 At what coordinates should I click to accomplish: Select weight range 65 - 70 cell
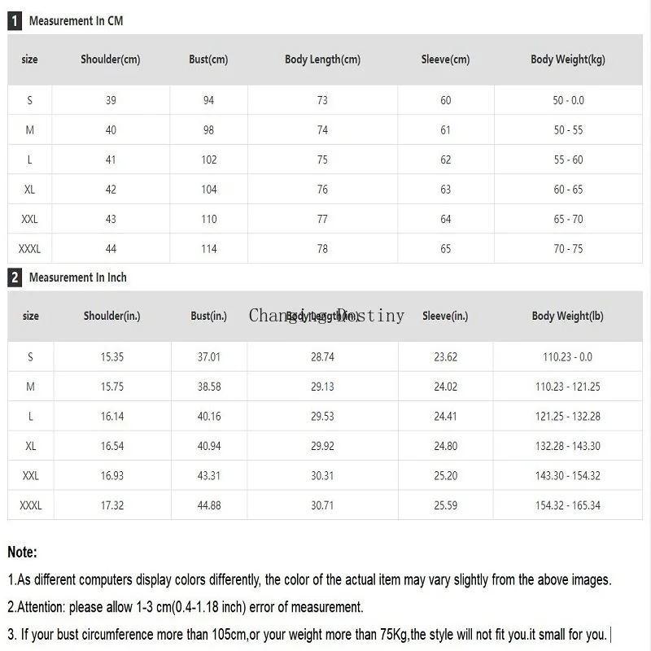pyautogui.click(x=568, y=219)
